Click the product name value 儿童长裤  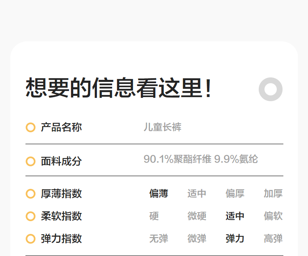click(x=162, y=127)
